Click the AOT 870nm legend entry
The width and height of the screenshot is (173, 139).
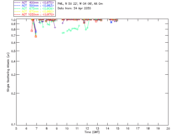[34, 11]
